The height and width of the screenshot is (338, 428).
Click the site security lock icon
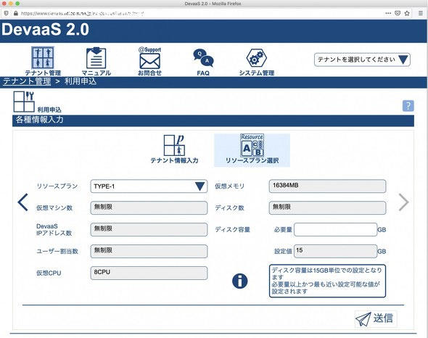point(16,13)
